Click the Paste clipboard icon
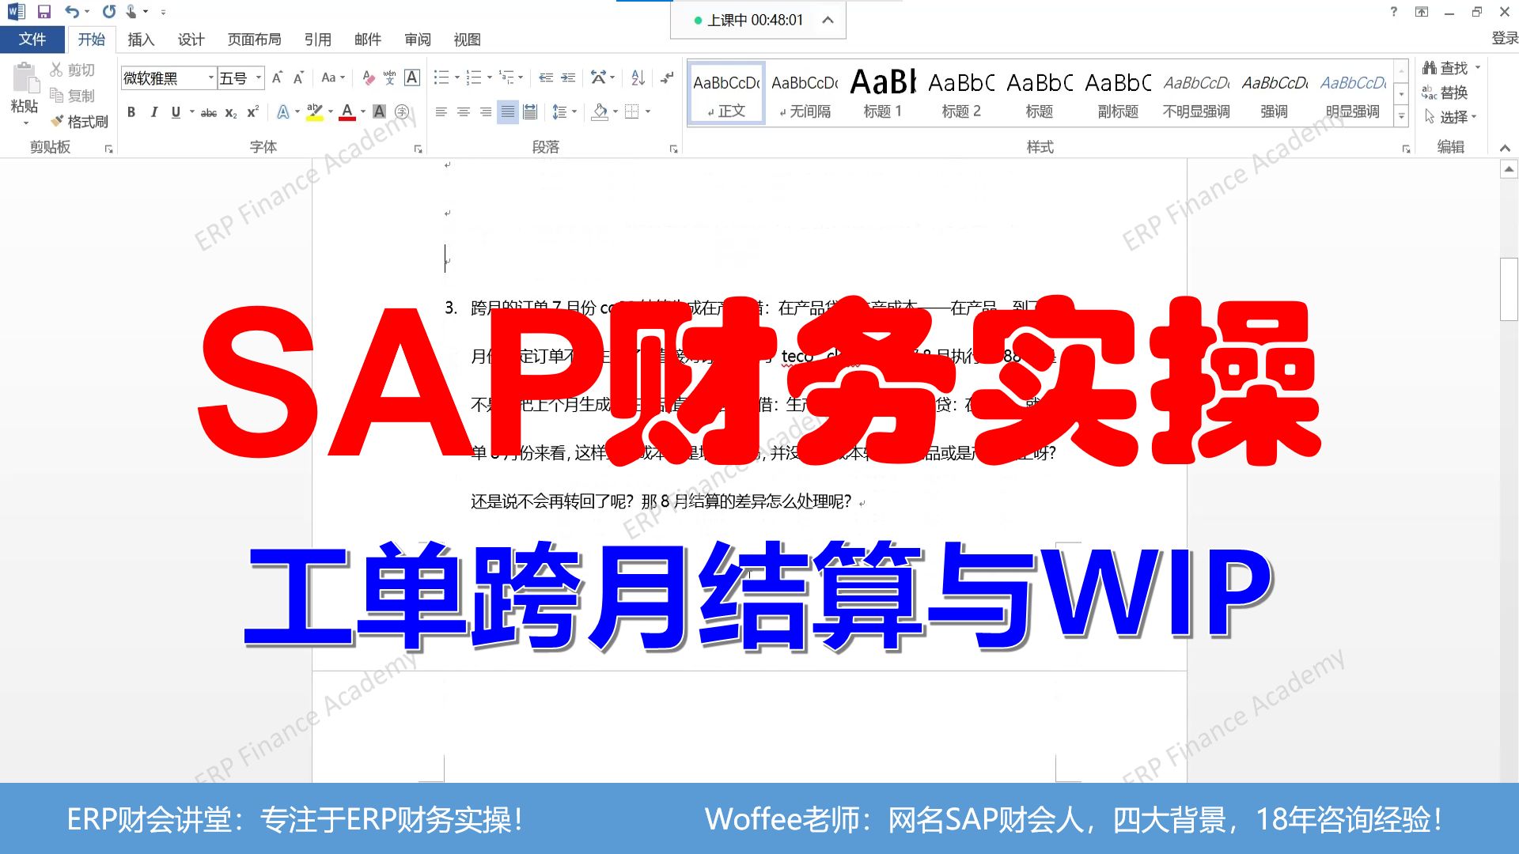Viewport: 1519px width, 854px height. coord(25,78)
